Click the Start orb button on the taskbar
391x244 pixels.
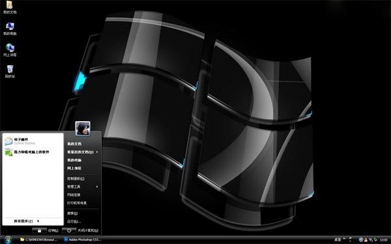click(8, 239)
